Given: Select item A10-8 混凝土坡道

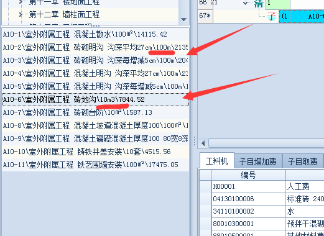Looking at the screenshot, I should pyautogui.click(x=95, y=125).
